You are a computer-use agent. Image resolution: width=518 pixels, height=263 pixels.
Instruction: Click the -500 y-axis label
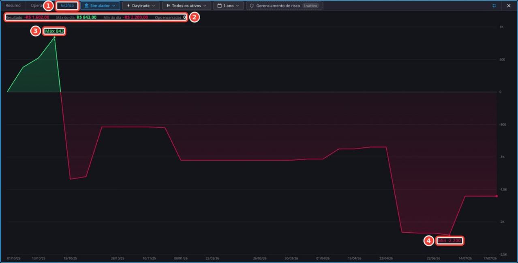point(503,125)
